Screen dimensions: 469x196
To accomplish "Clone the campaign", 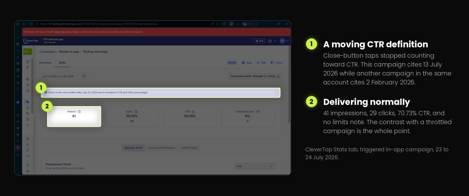I will pyautogui.click(x=276, y=63).
